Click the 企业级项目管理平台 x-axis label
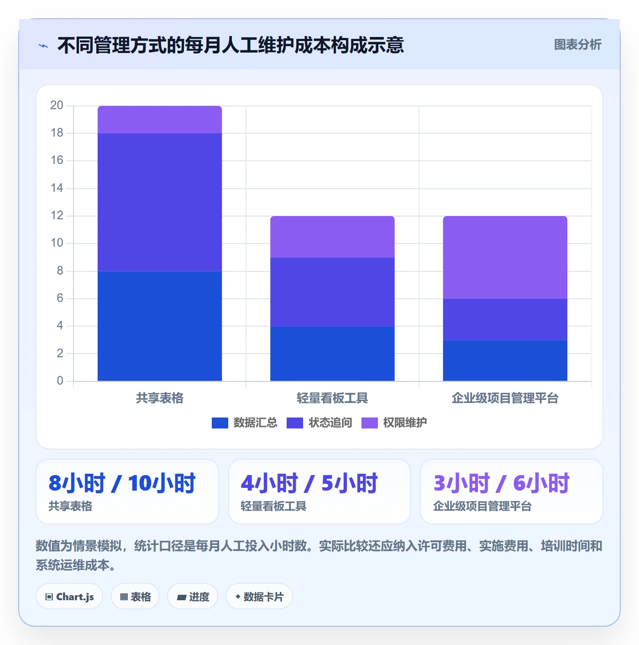The width and height of the screenshot is (639, 645). tap(505, 398)
